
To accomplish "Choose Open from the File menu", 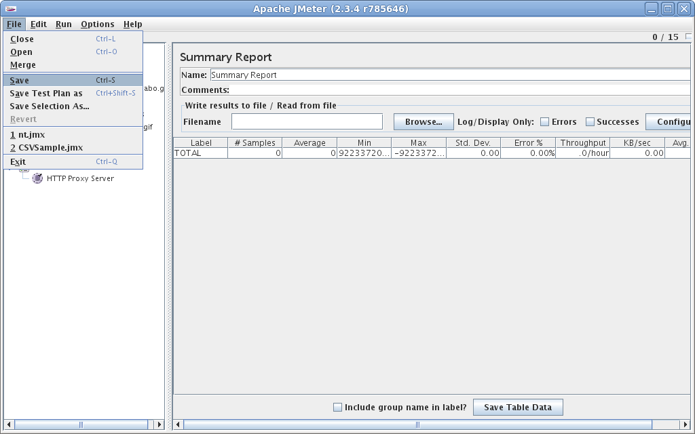I will (x=73, y=52).
